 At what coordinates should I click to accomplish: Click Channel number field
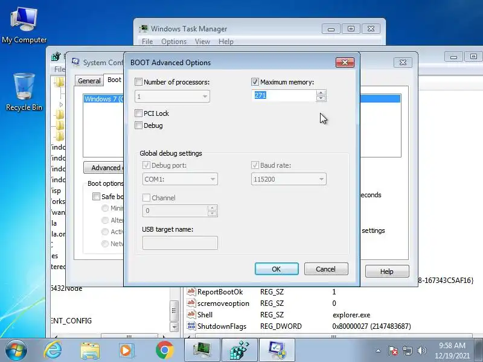[175, 211]
